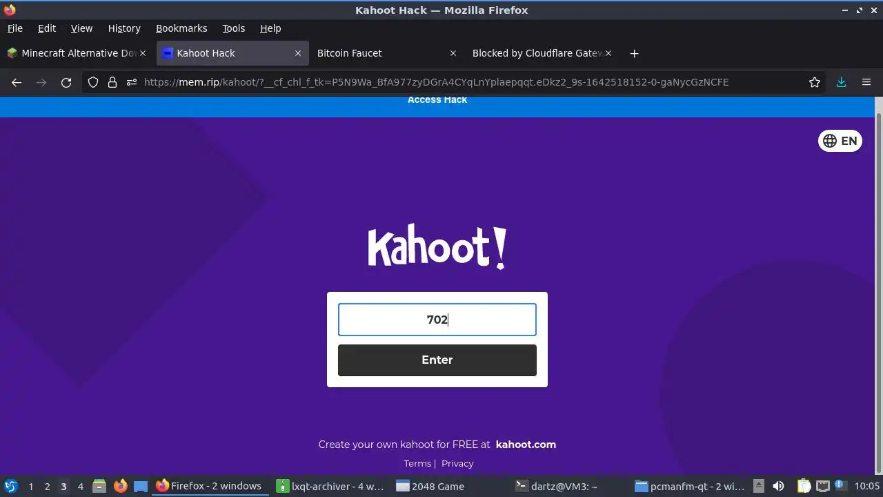The image size is (883, 497).
Task: Click the Firefox logo in title bar
Action: [10, 10]
